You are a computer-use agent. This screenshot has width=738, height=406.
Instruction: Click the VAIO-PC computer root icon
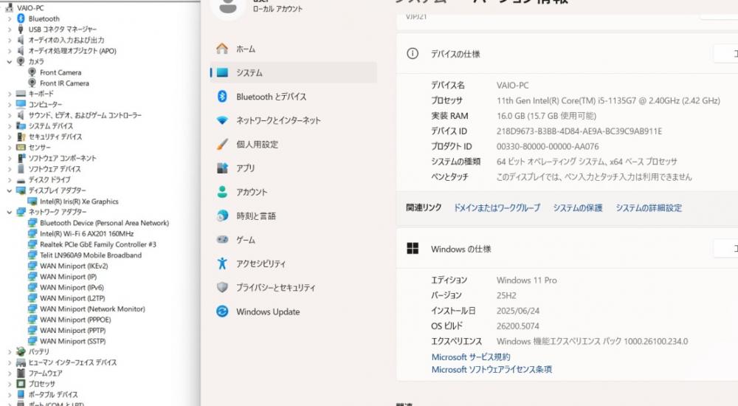10,7
